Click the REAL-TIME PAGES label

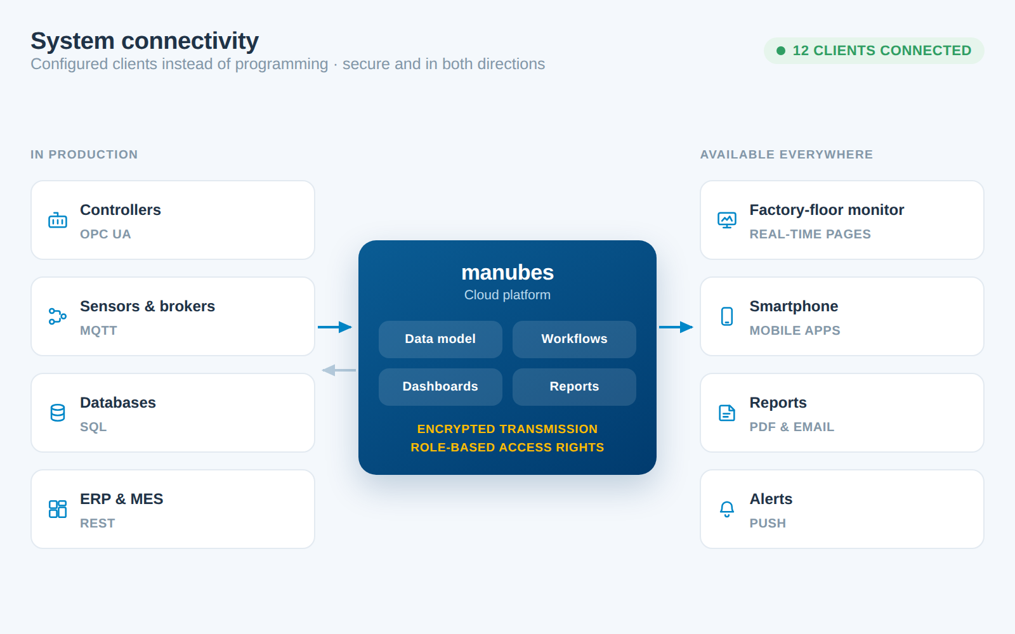(810, 234)
